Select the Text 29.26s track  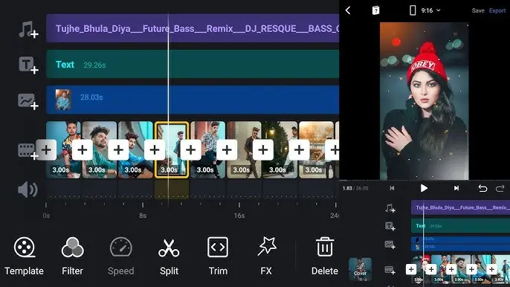pyautogui.click(x=193, y=64)
